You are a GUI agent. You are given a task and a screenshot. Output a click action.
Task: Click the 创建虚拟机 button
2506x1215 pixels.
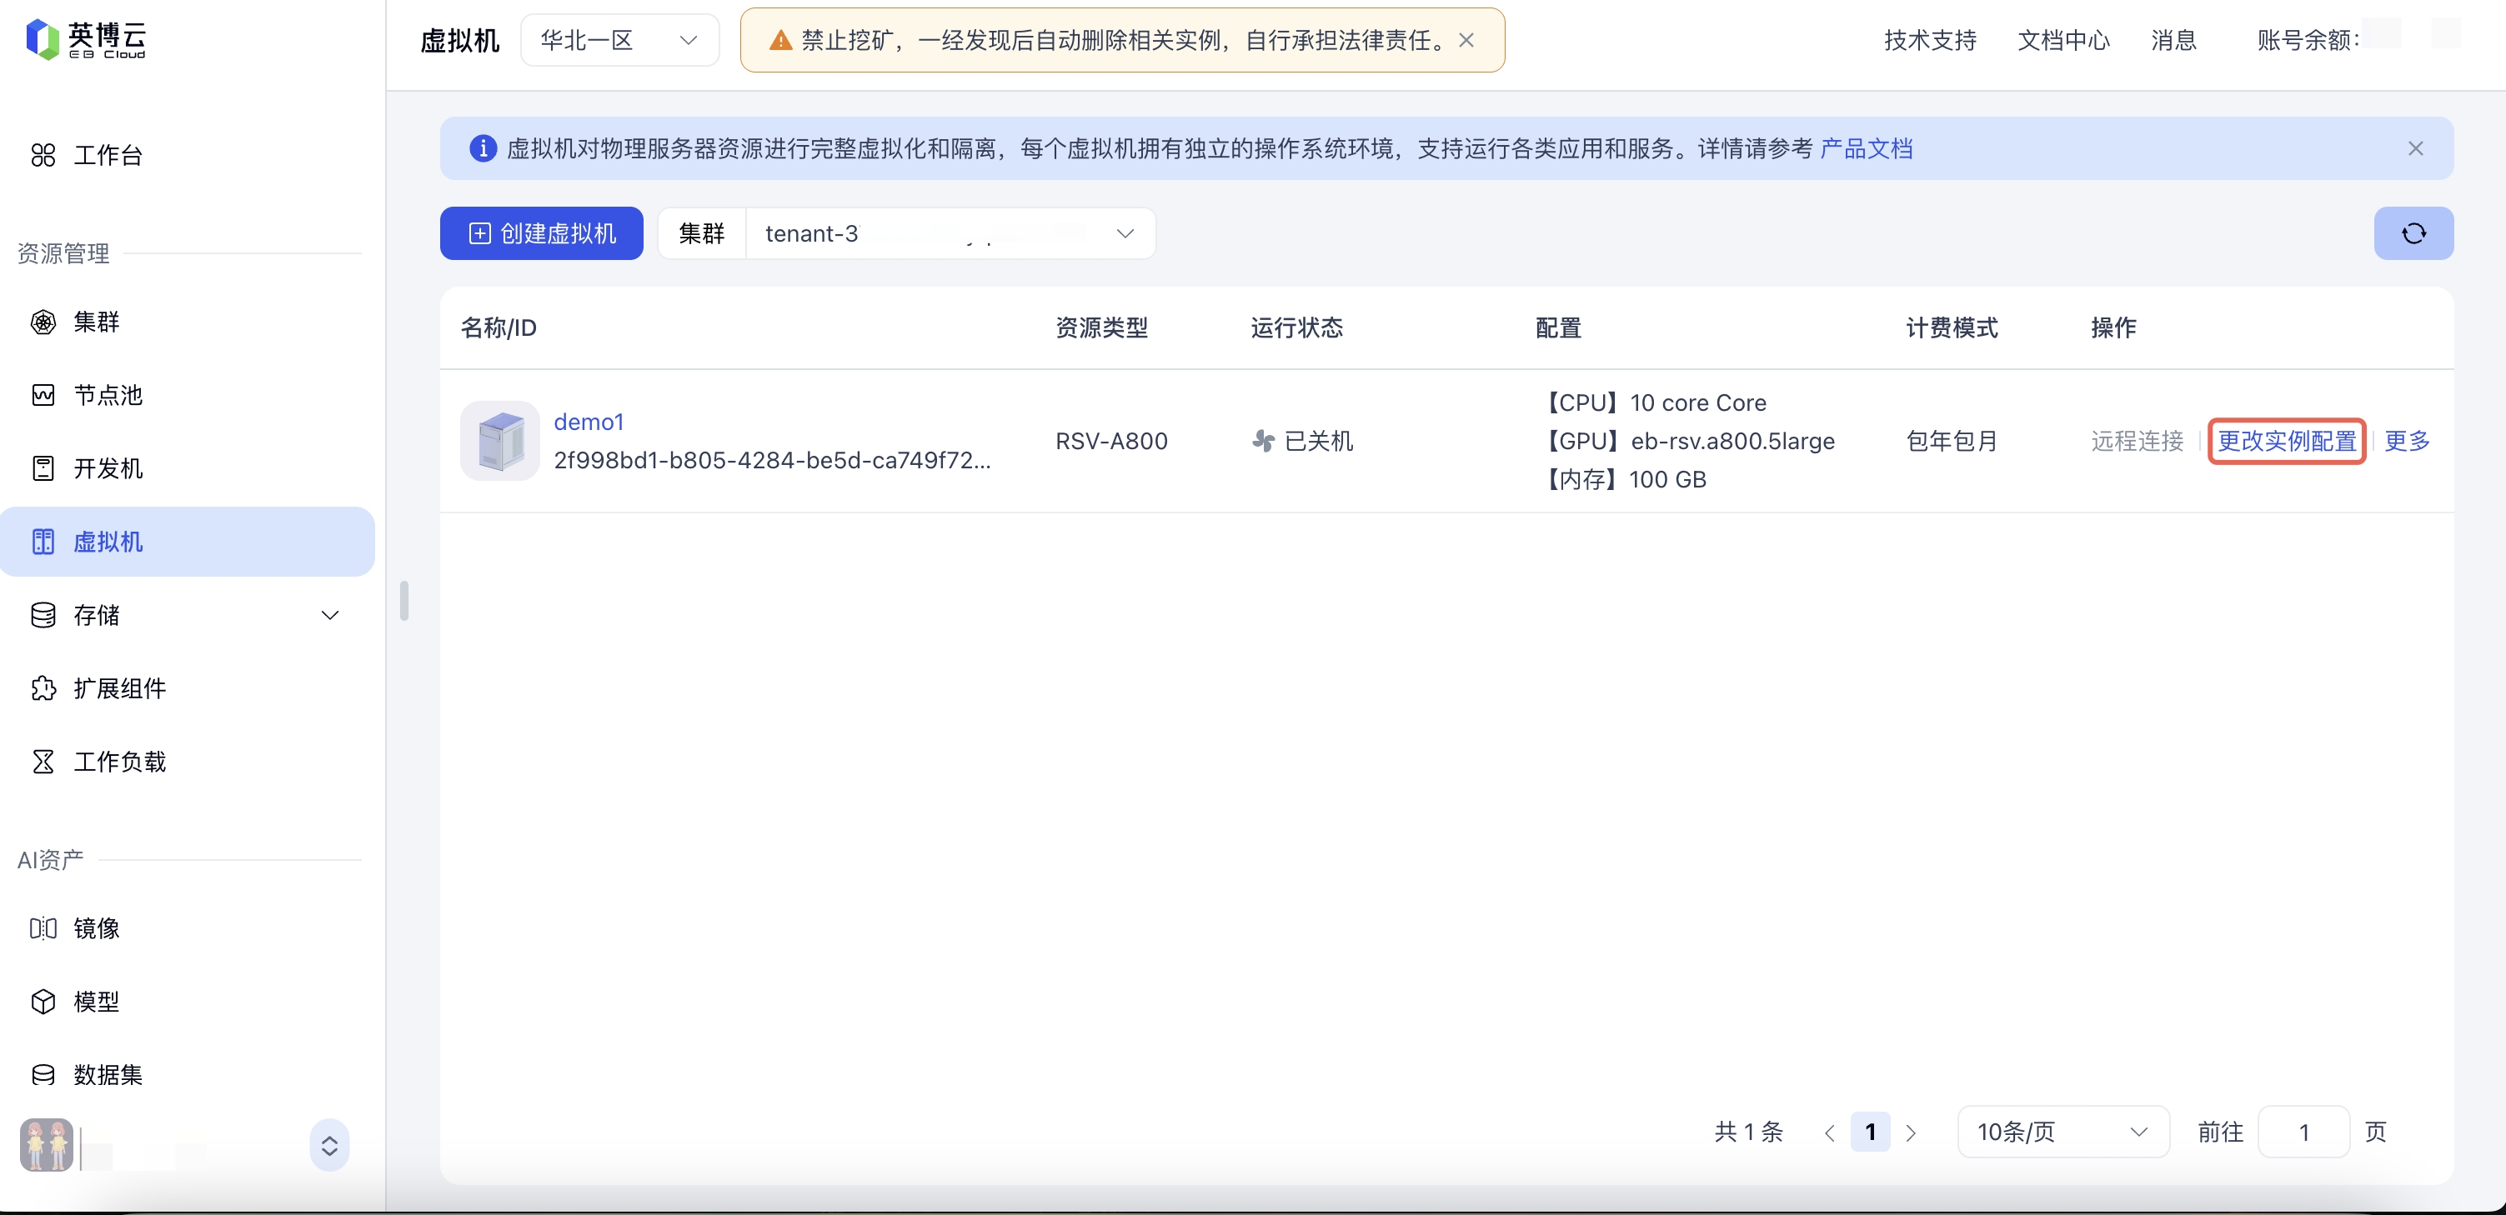[x=541, y=233]
